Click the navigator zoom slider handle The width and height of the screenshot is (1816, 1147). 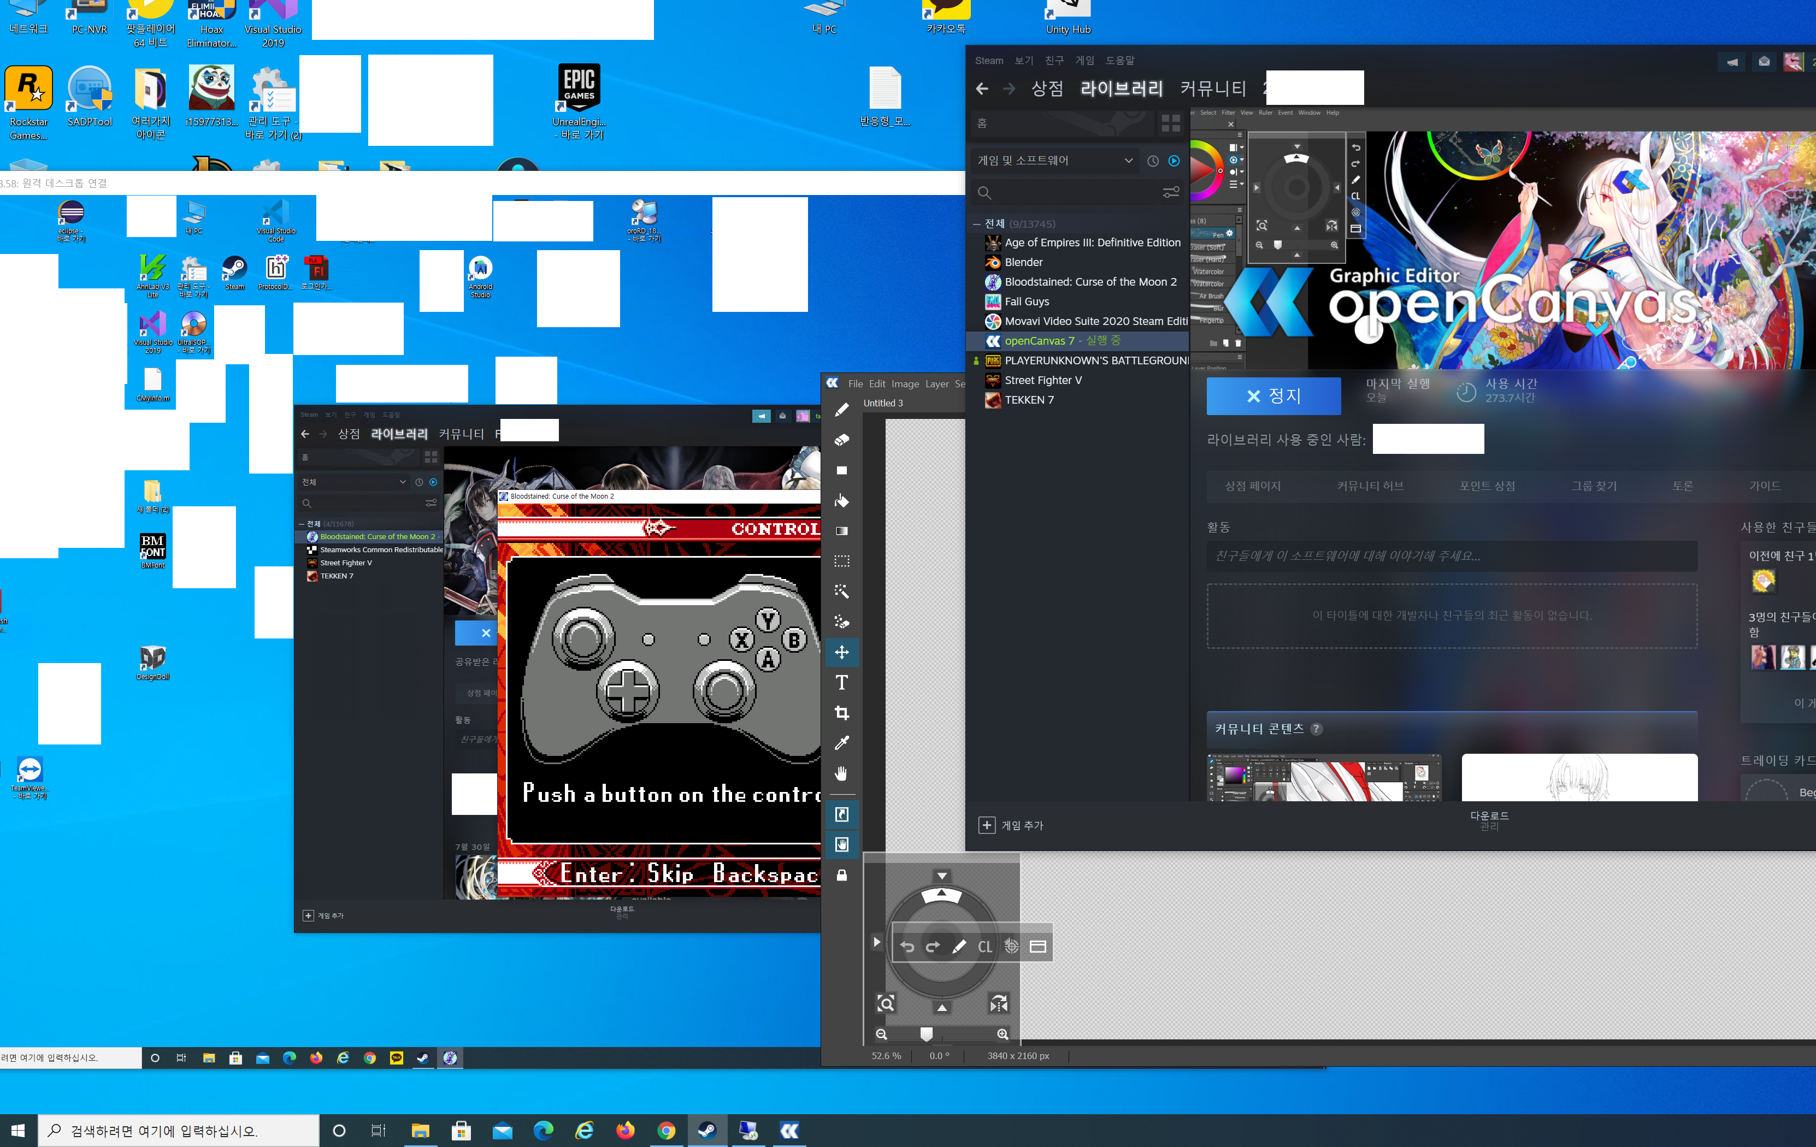(927, 1034)
